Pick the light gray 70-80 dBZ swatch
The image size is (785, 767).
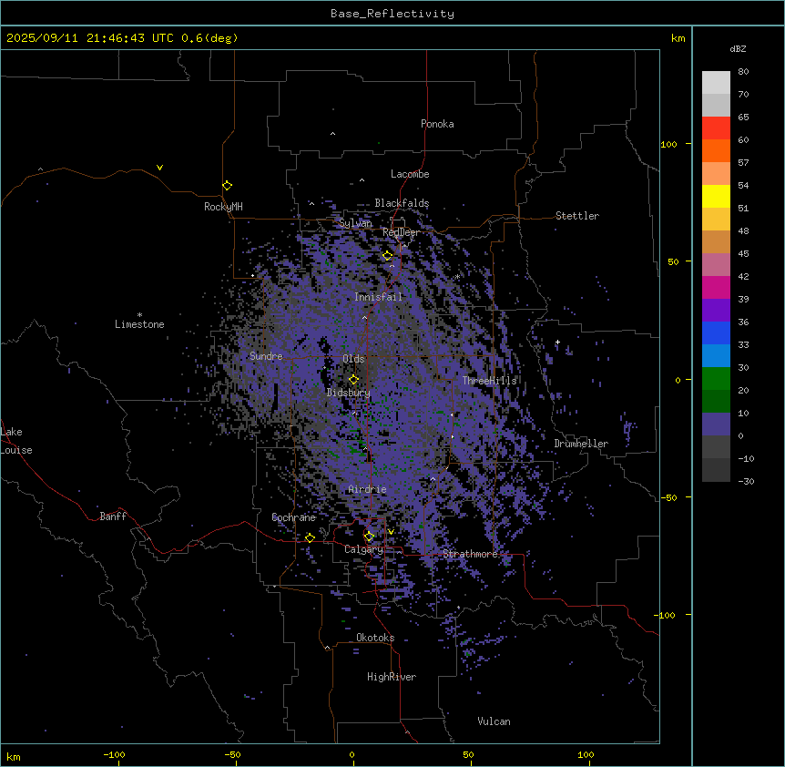(716, 83)
